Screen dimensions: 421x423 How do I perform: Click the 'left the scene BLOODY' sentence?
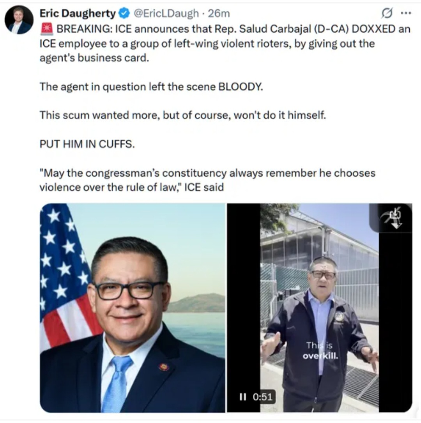point(151,87)
